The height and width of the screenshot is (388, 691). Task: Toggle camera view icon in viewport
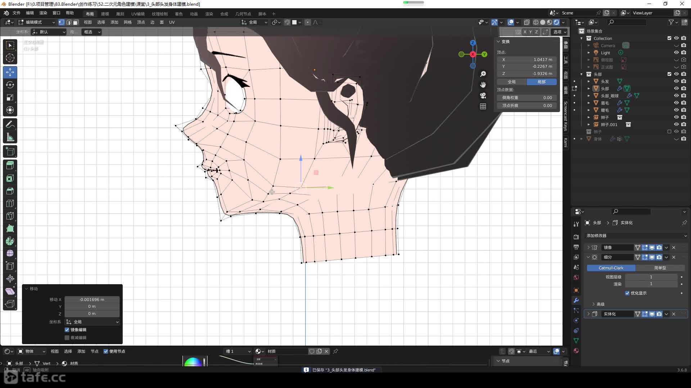[x=483, y=96]
